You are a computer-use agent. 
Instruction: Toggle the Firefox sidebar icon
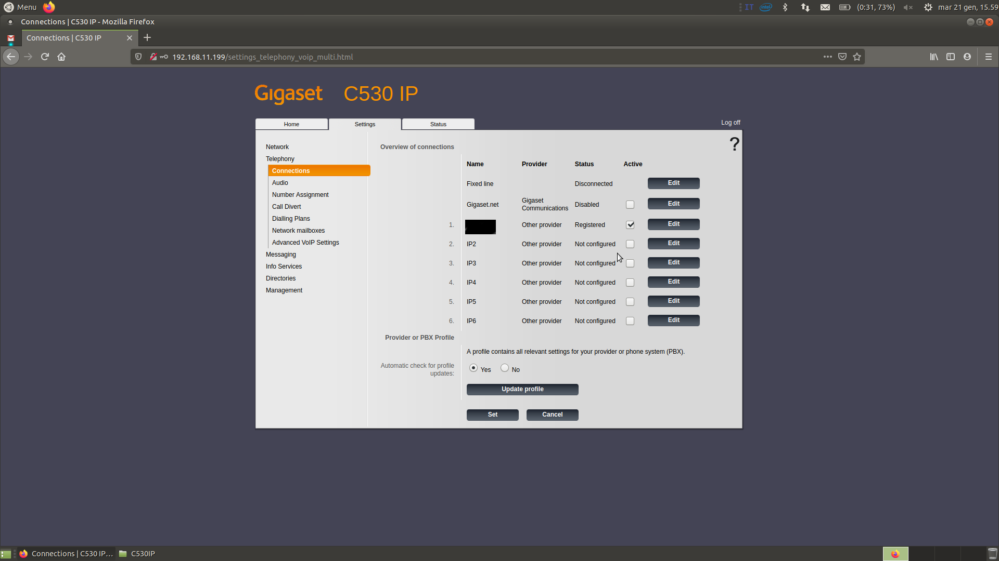951,57
